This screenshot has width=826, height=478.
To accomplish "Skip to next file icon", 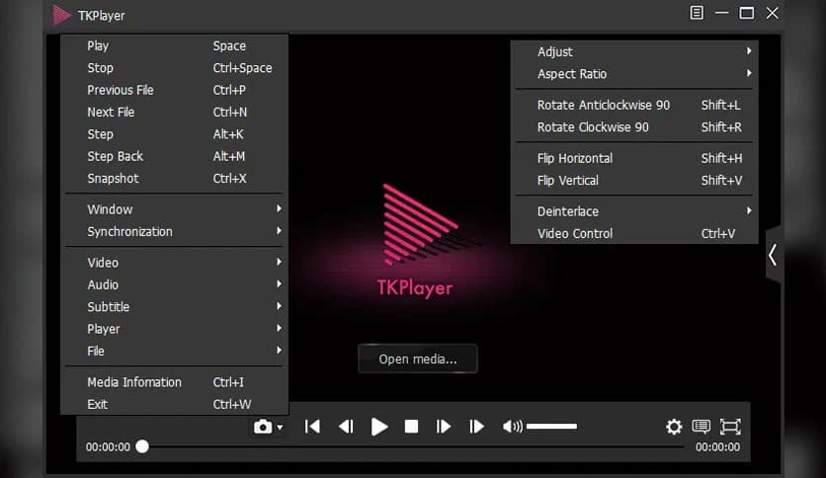I will [x=477, y=427].
